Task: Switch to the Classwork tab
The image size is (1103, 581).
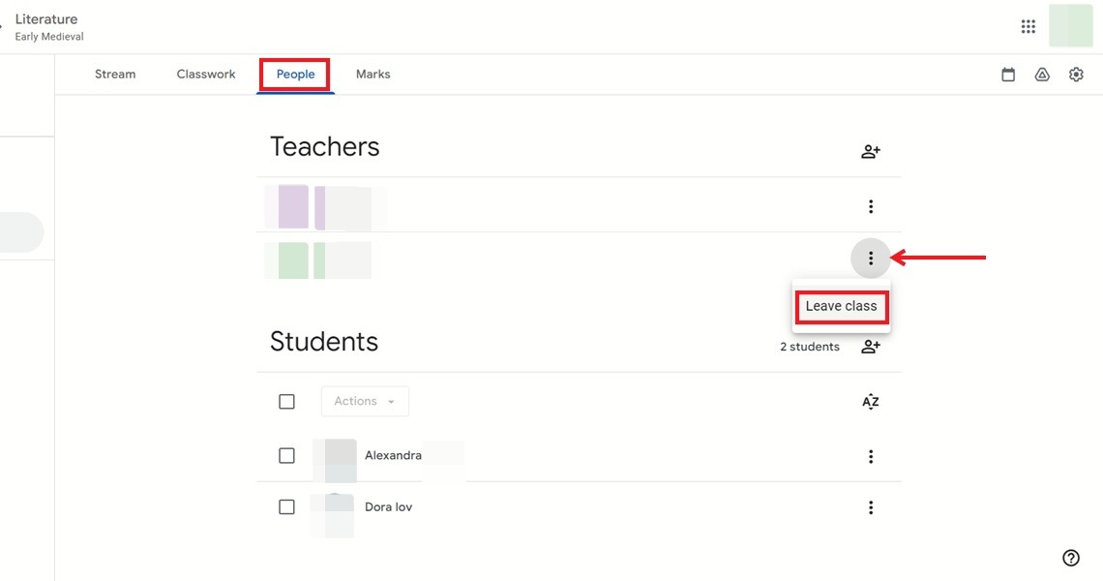Action: click(x=205, y=74)
